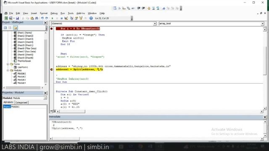Image resolution: width=269 pixels, height=151 pixels.
Task: Stop execution with the Reset icon
Action: pyautogui.click(x=61, y=18)
